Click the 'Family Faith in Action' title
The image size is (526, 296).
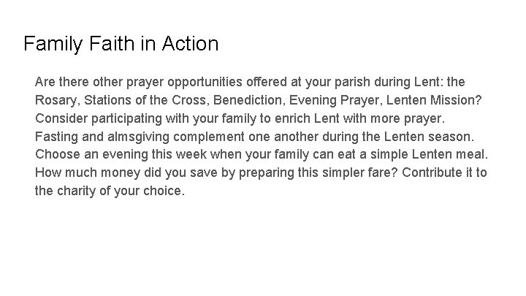(x=121, y=44)
